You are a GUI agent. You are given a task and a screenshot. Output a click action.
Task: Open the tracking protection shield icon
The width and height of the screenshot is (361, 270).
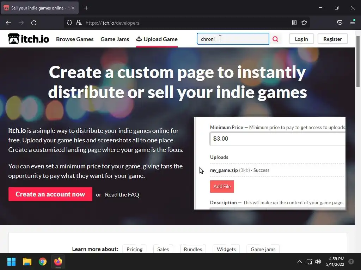69,23
